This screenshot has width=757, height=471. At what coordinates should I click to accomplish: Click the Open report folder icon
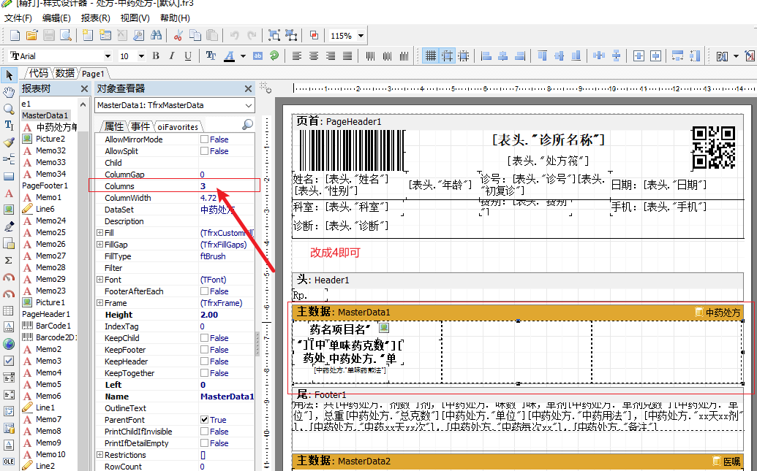[x=31, y=35]
